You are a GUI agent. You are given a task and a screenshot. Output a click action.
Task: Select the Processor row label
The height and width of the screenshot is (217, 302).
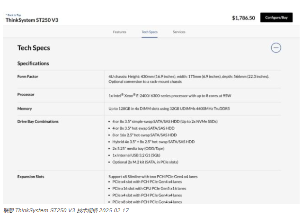(26, 94)
